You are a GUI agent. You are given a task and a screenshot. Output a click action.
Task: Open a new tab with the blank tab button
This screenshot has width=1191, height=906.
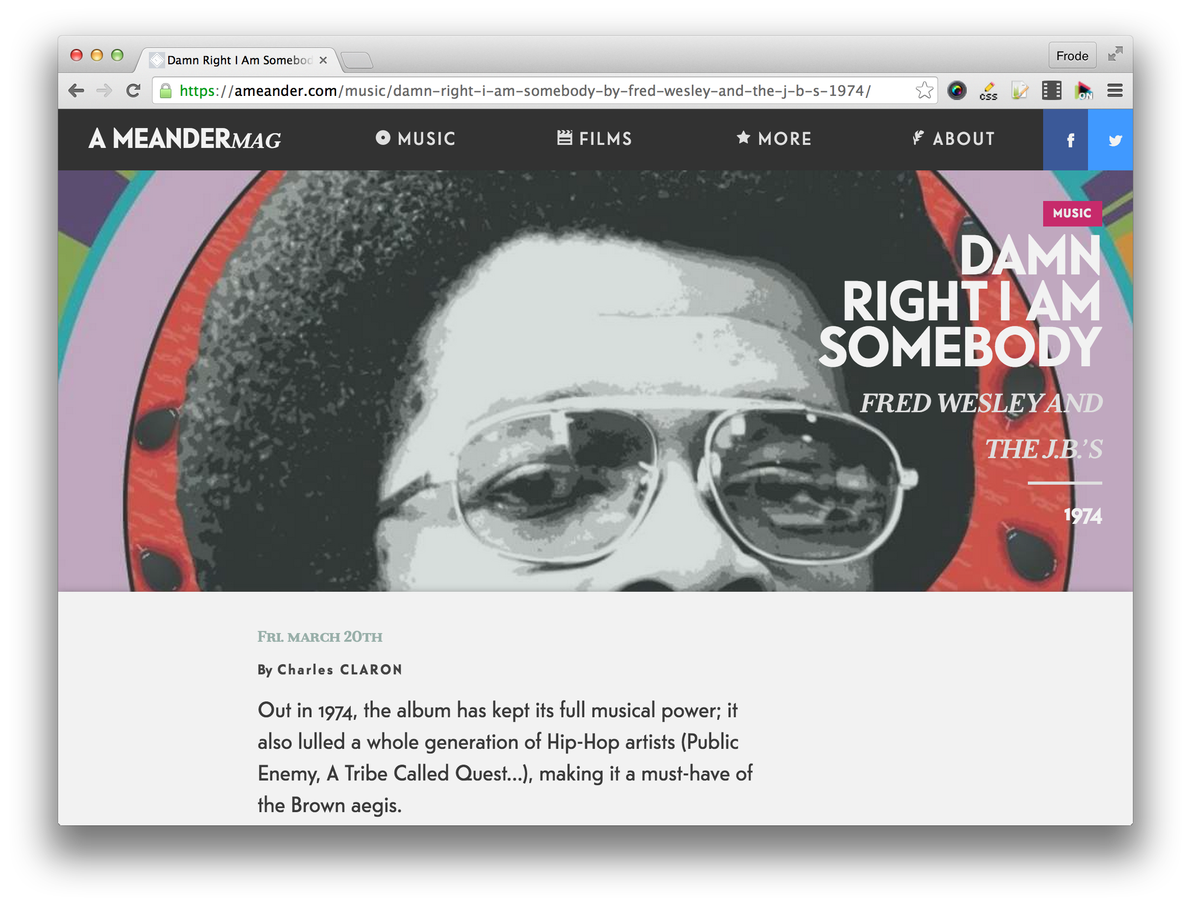(x=357, y=60)
